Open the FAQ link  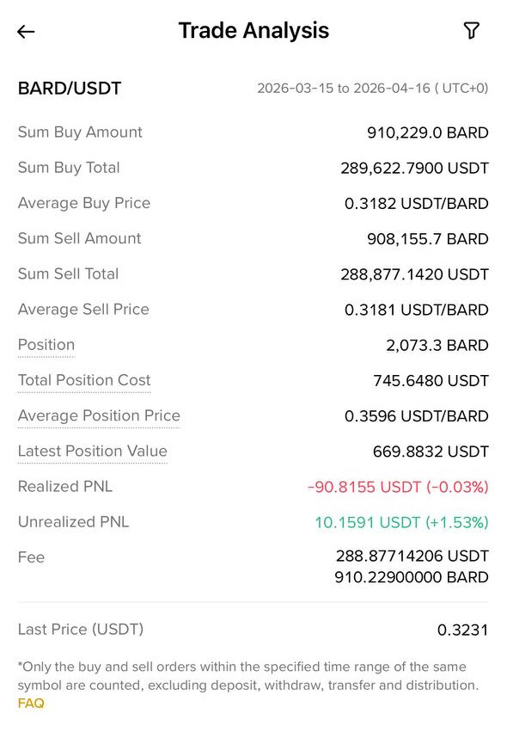[x=31, y=704]
